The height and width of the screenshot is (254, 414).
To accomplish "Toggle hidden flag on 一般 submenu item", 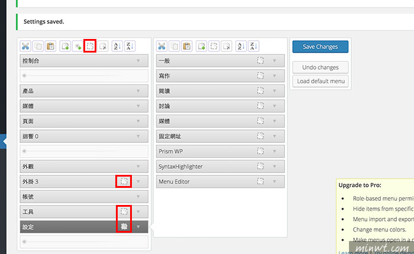I will coord(260,61).
